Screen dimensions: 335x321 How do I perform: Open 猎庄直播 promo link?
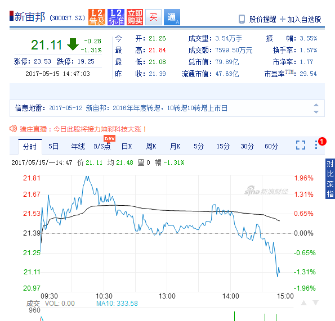pos(83,129)
